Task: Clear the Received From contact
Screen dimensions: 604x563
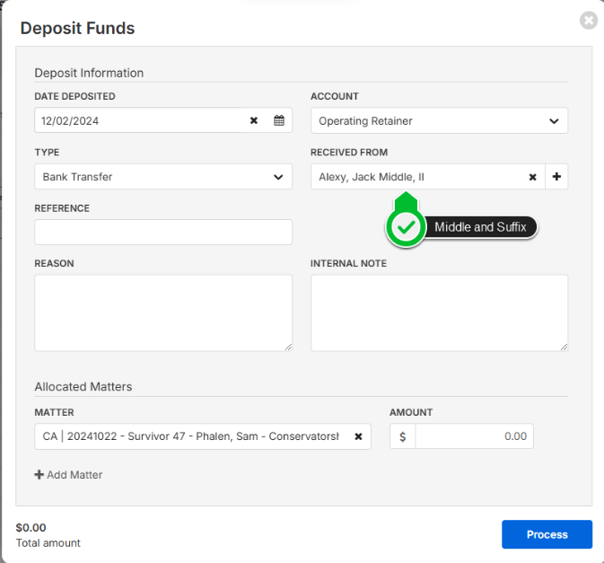Action: pyautogui.click(x=532, y=177)
